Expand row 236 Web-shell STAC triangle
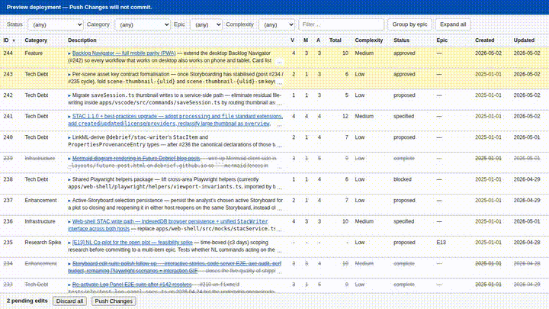549x309 pixels. [69, 222]
